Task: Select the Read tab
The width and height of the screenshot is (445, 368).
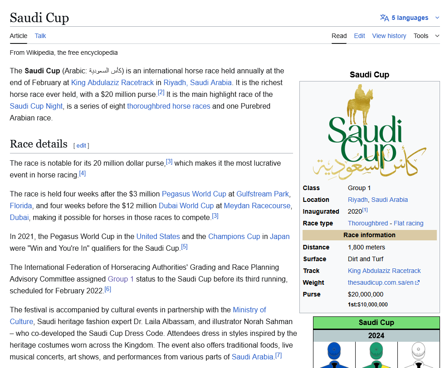Action: pyautogui.click(x=339, y=36)
